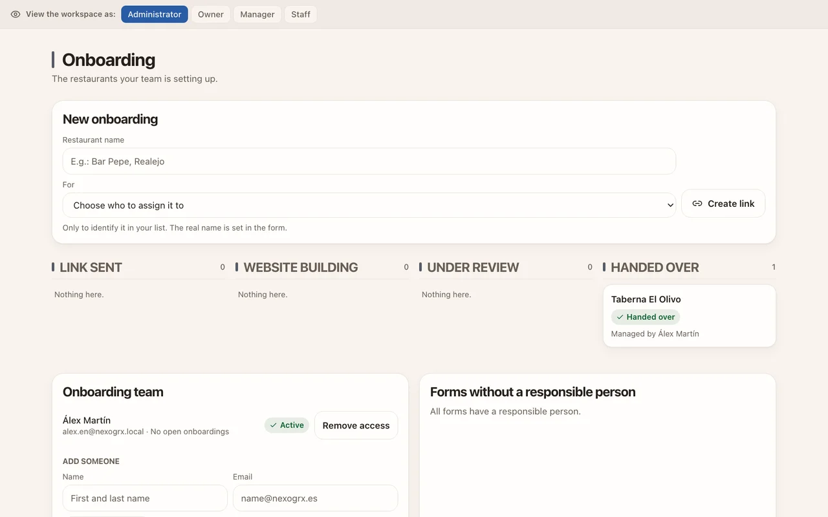The image size is (828, 517).
Task: Click the Create link button
Action: tap(723, 204)
